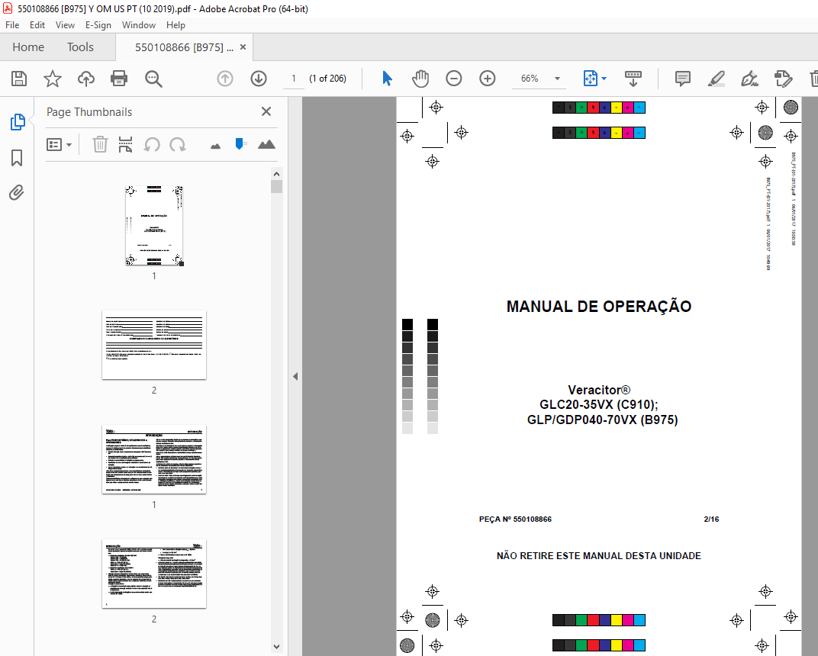Select the third thumbnail, Introdução page

[x=154, y=459]
